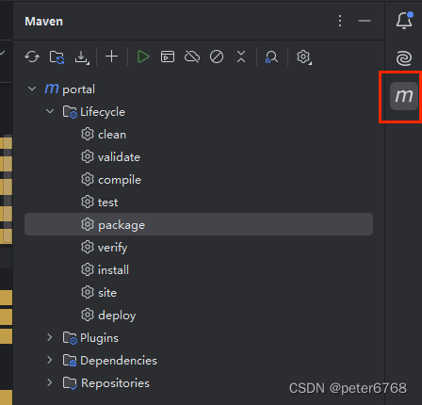Select the package lifecycle goal
422x405 pixels.
[199, 224]
